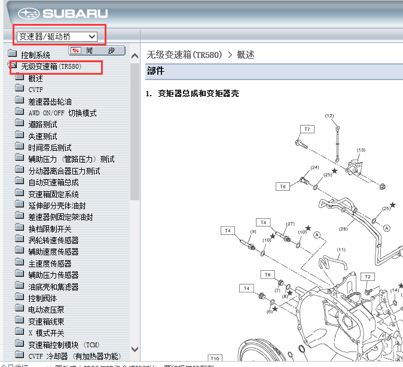Select 变速箱固定系统 entry
The height and width of the screenshot is (367, 403).
pos(53,194)
